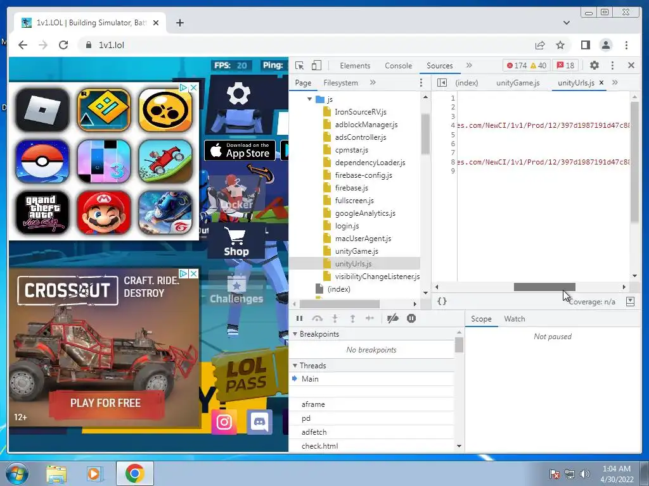Toggle pause on exceptions icon

click(411, 318)
